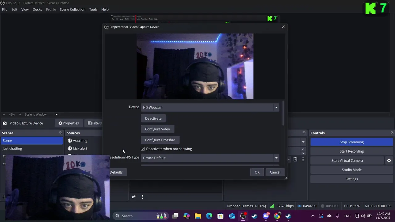Pop out the Scenes dock
395x222 pixels.
point(60,133)
